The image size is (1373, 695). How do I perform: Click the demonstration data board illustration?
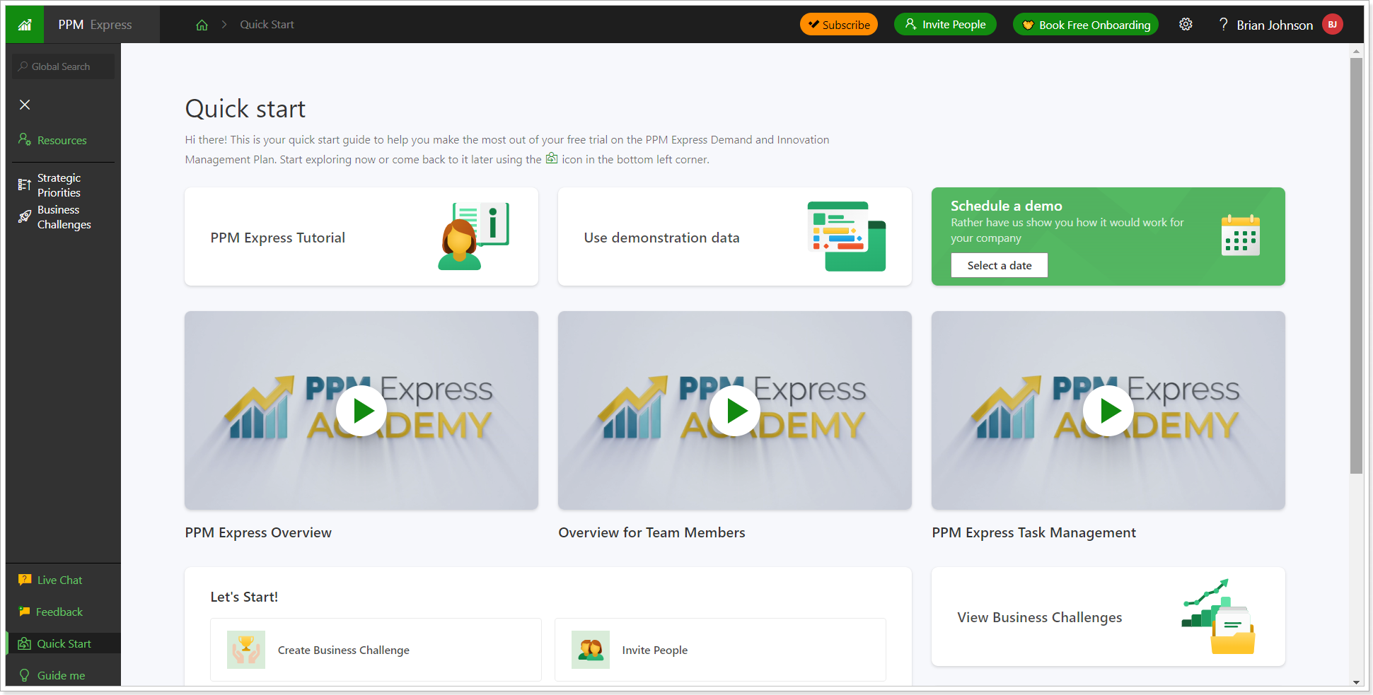pos(847,236)
